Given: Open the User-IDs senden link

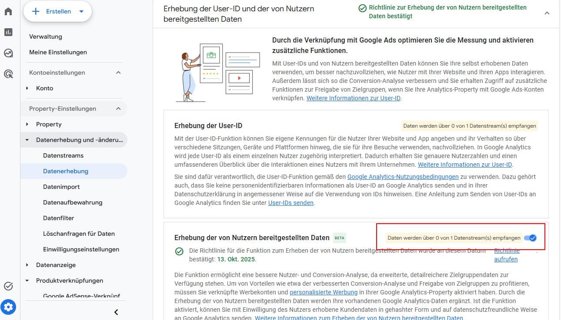Looking at the screenshot, I should pyautogui.click(x=291, y=202).
